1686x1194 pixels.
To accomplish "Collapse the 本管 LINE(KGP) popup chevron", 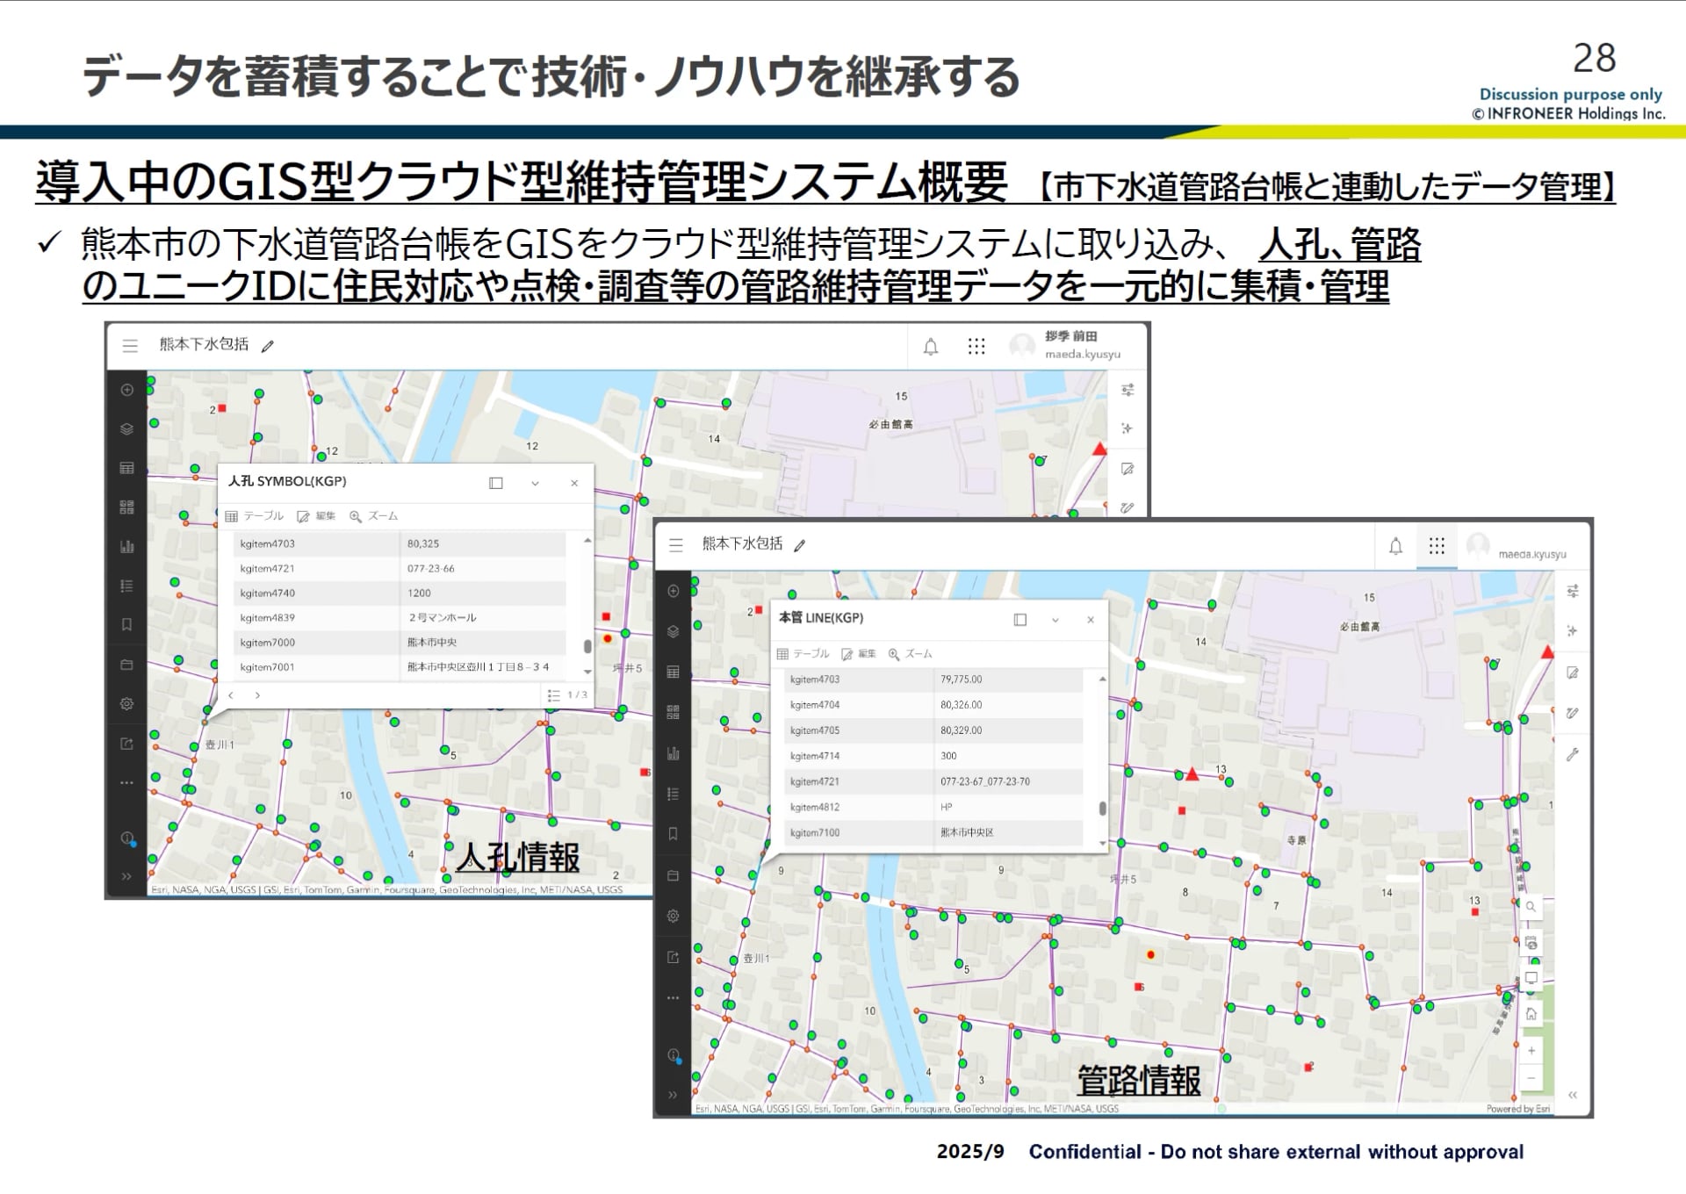I will [1056, 621].
